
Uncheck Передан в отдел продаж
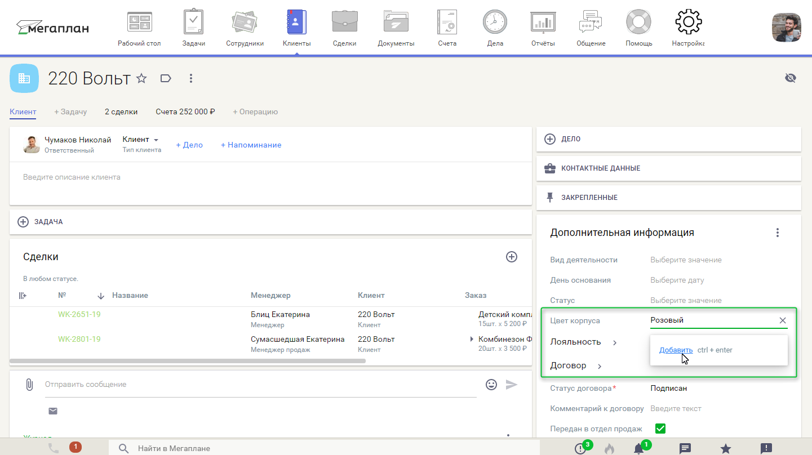pos(661,429)
